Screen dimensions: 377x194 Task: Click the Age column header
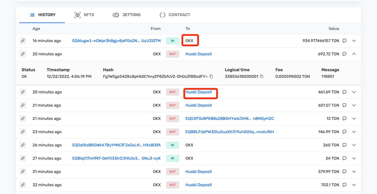pos(36,29)
